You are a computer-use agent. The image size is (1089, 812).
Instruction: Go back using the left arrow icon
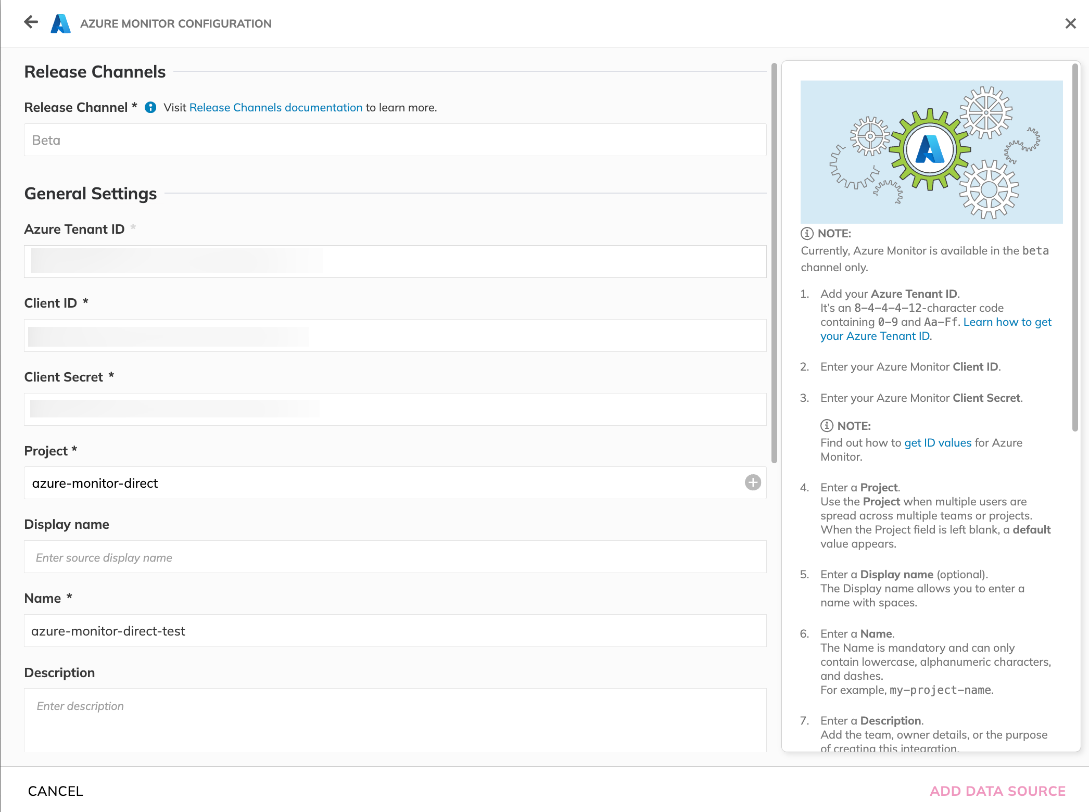tap(31, 22)
